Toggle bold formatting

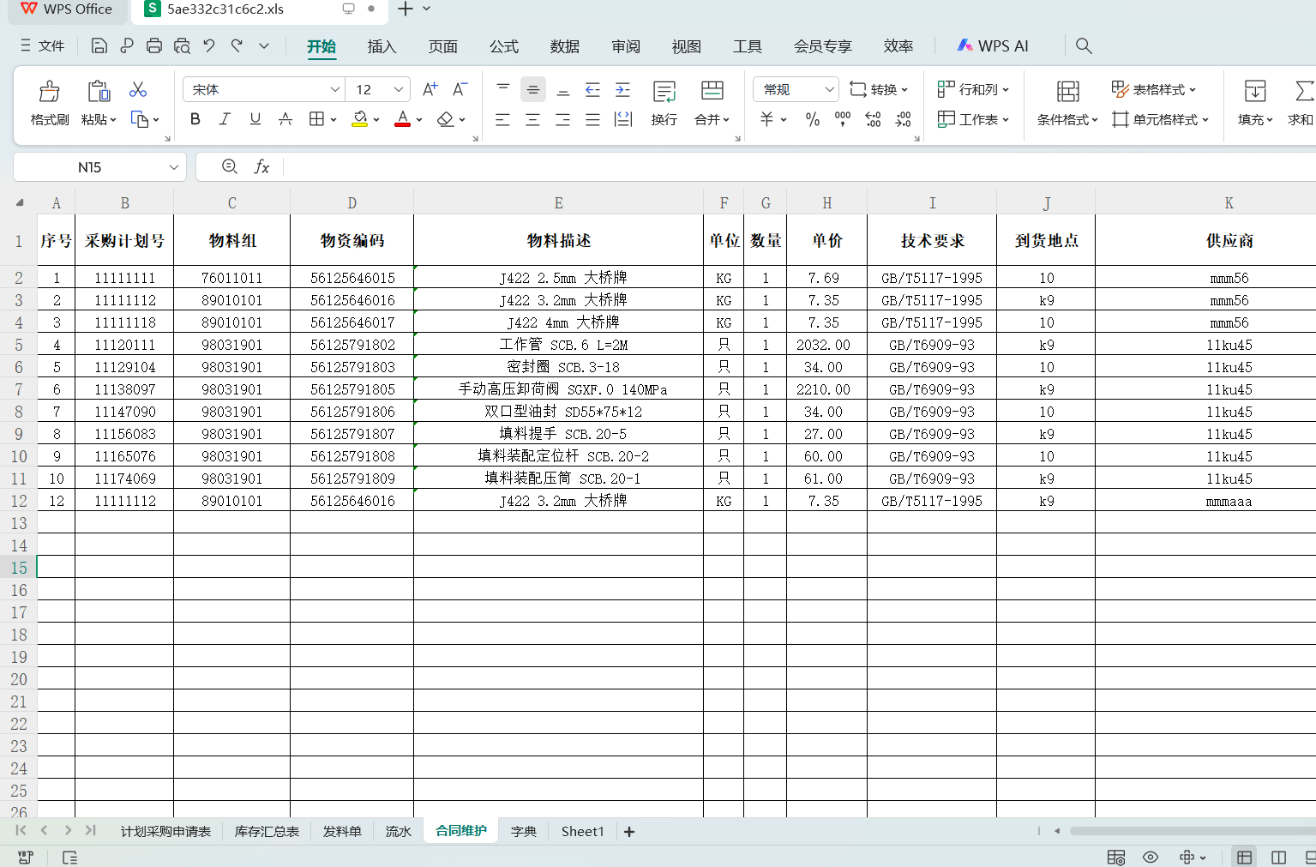195,119
